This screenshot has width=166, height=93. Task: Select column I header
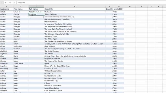coord(141,6)
